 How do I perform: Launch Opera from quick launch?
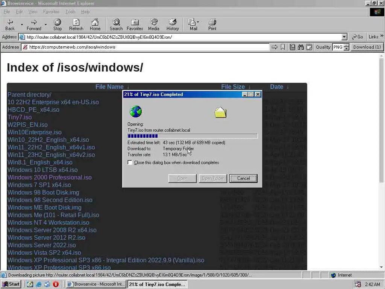click(56, 284)
